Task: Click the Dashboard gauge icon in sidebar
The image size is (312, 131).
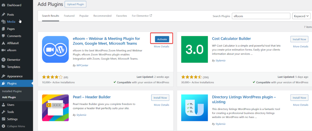Action: click(x=3, y=5)
